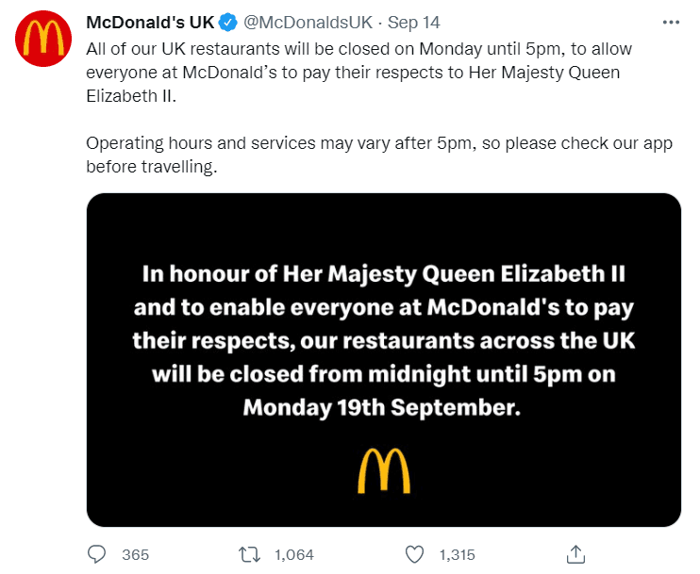Viewport: 700px width, 574px height.
Task: Click the "All of our UK restaurants" sentence
Action: (x=358, y=73)
